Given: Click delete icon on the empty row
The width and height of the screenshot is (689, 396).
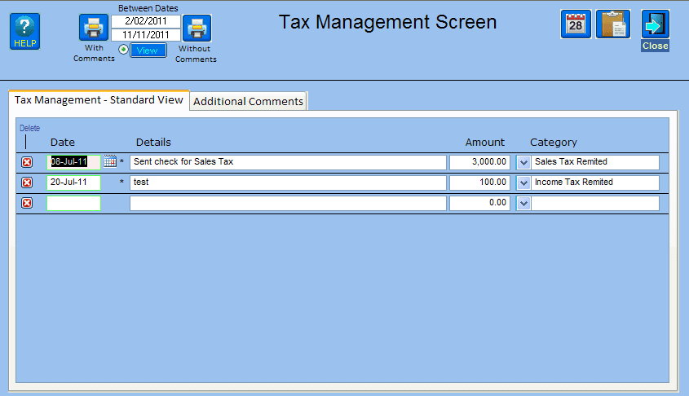Looking at the screenshot, I should [x=27, y=203].
